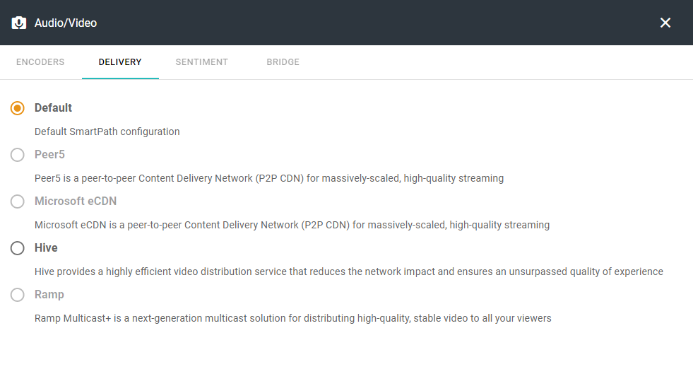693x374 pixels.
Task: Click the Default option label
Action: pos(53,108)
